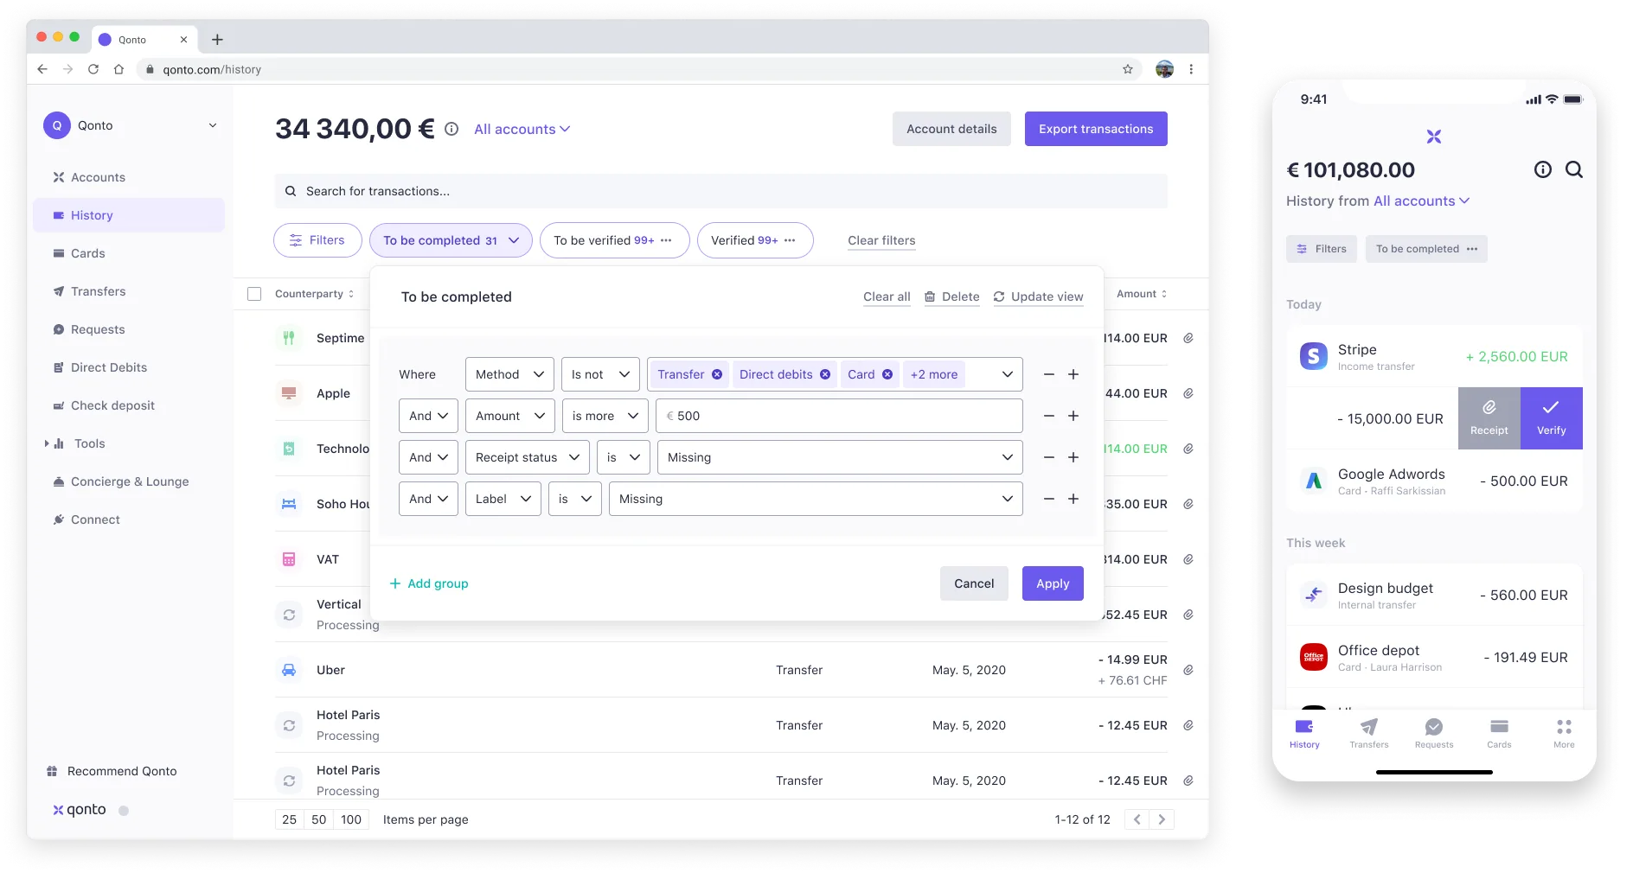Open the mobile Filters button

point(1322,249)
